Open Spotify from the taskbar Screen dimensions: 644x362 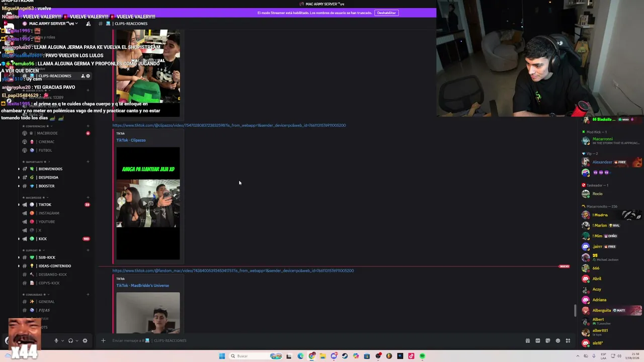[422, 356]
